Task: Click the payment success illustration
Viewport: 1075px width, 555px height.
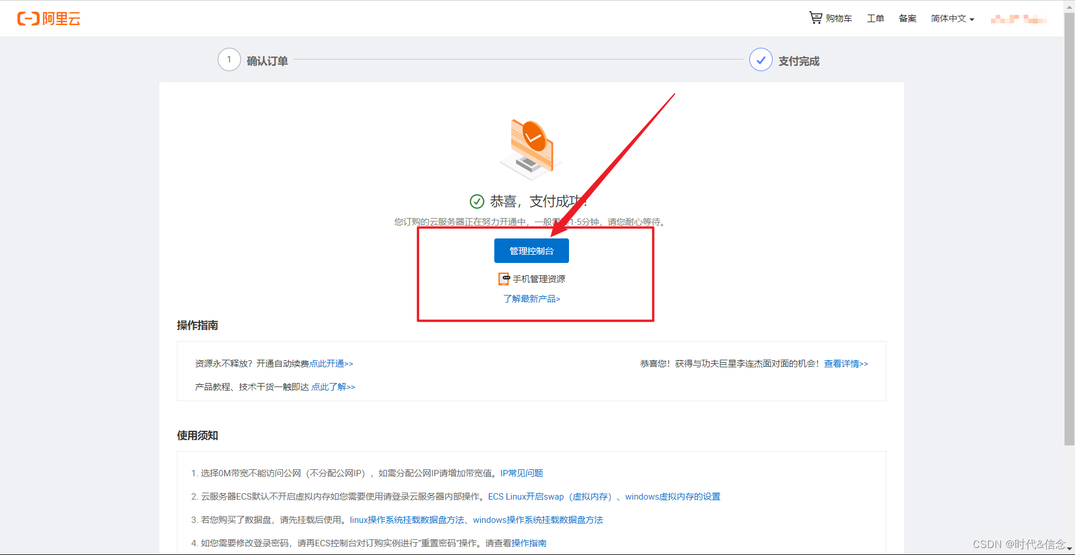Action: click(x=532, y=149)
